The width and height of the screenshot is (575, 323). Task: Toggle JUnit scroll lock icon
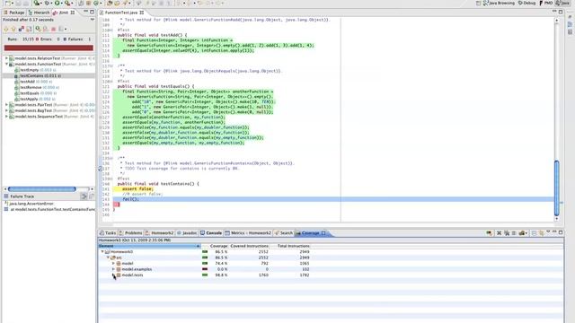coord(29,29)
